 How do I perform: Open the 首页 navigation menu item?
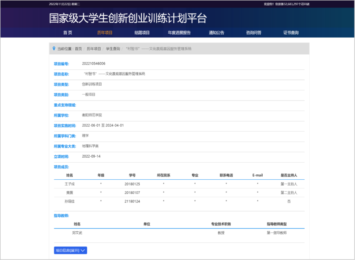[x=68, y=33]
